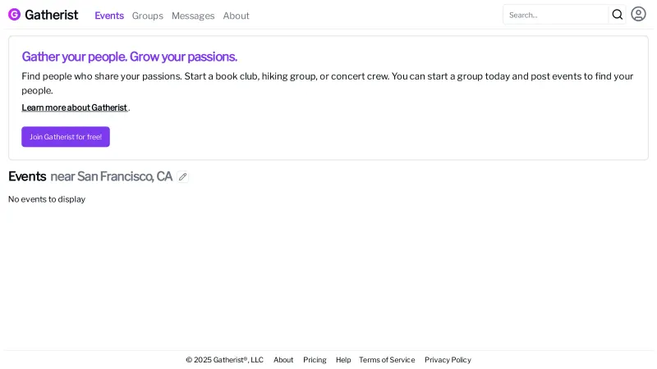Viewport: 657px width, 369px height.
Task: Click the Gather your people headline
Action: 130,57
